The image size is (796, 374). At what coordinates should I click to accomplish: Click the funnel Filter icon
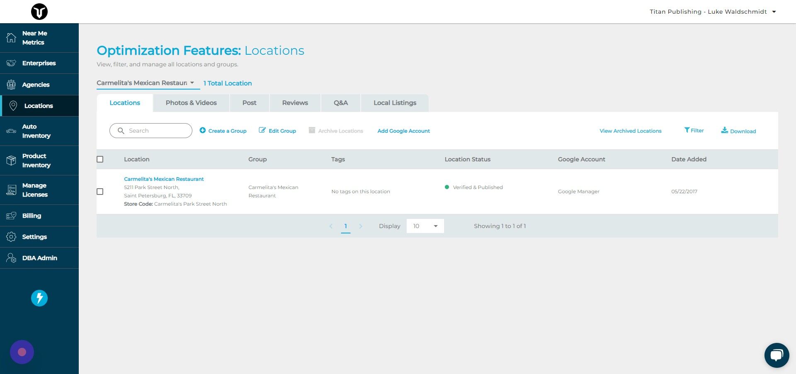coord(687,130)
